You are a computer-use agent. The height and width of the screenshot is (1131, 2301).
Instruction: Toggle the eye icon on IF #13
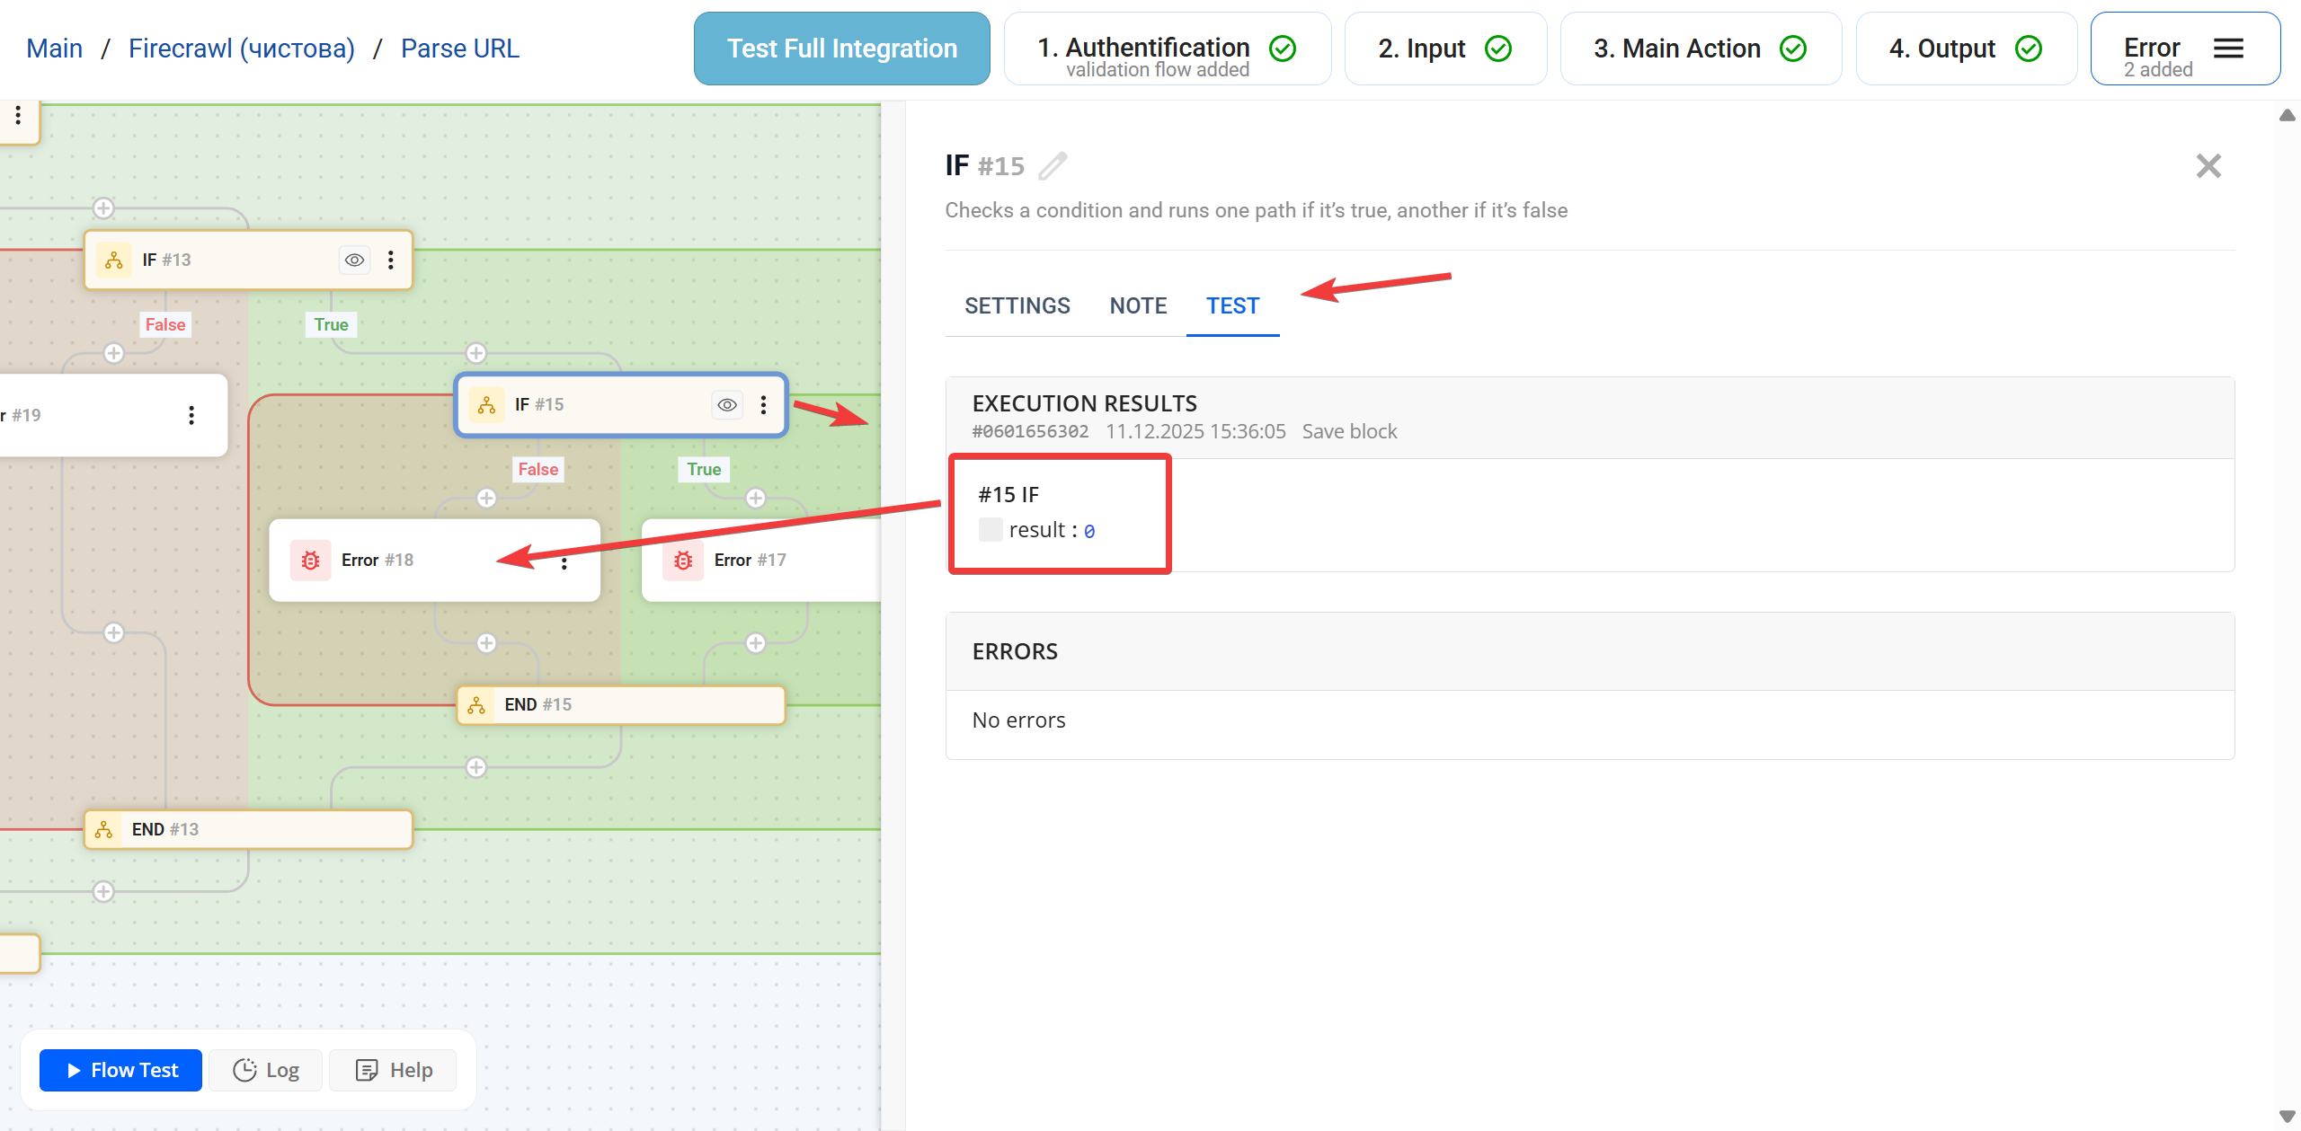pos(355,261)
